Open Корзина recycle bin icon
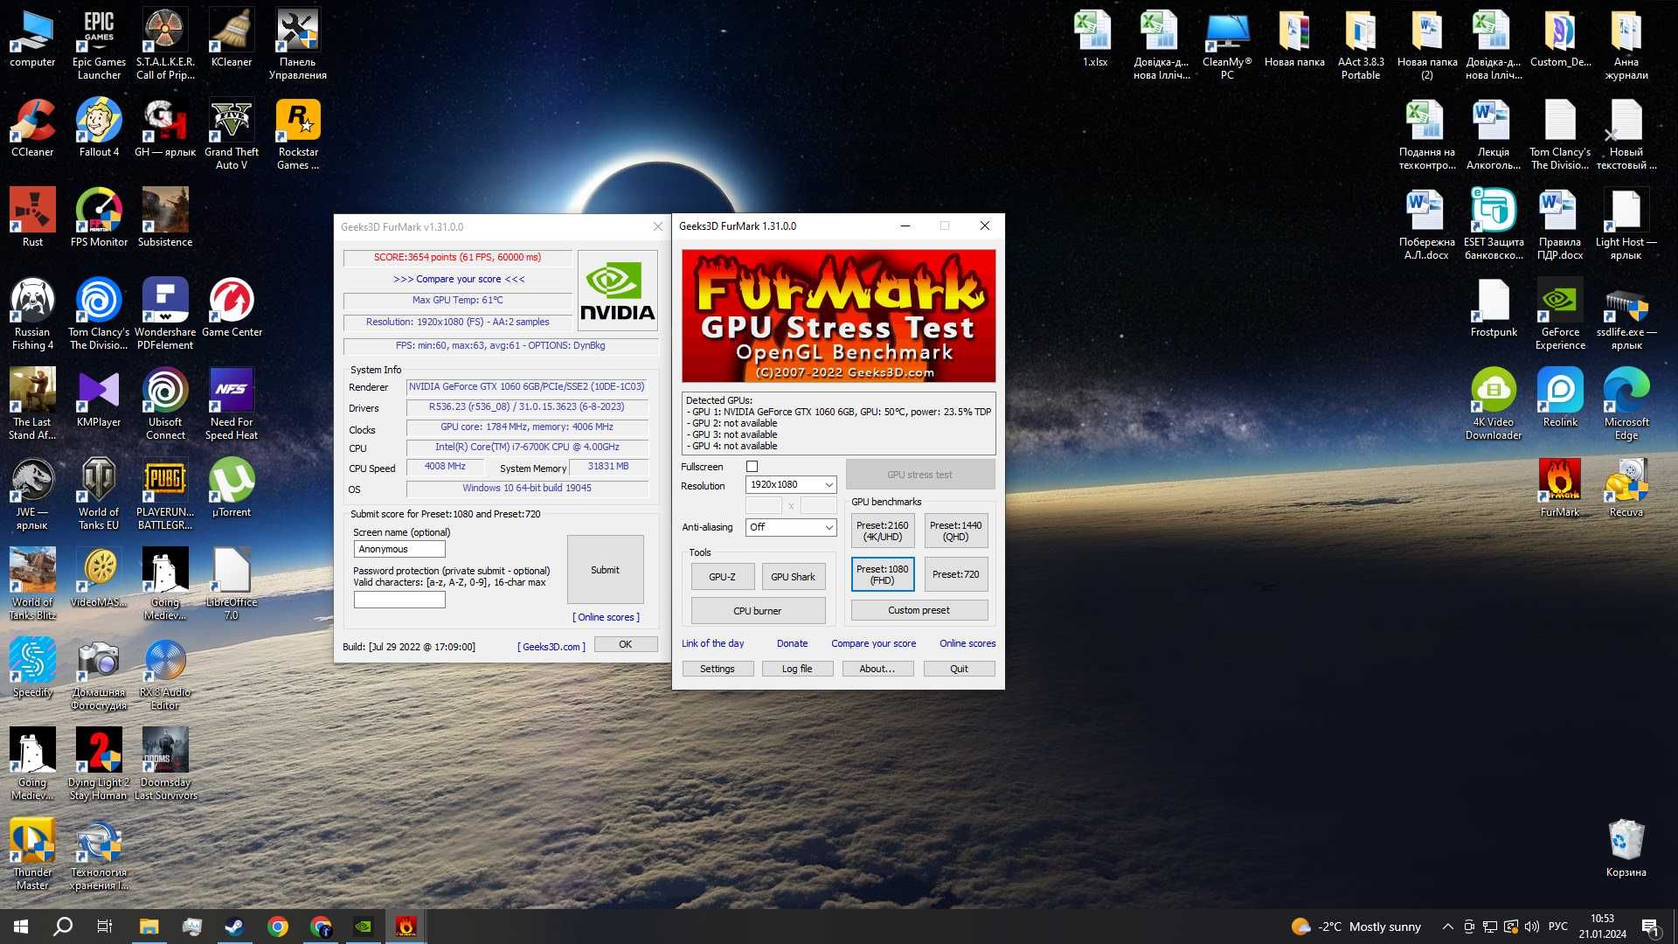 (x=1626, y=848)
